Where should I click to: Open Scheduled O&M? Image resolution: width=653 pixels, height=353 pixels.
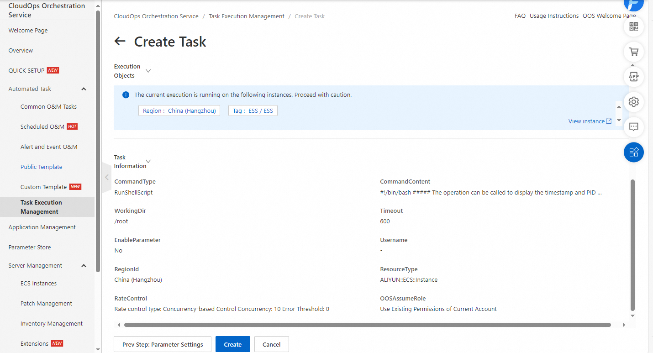coord(42,127)
